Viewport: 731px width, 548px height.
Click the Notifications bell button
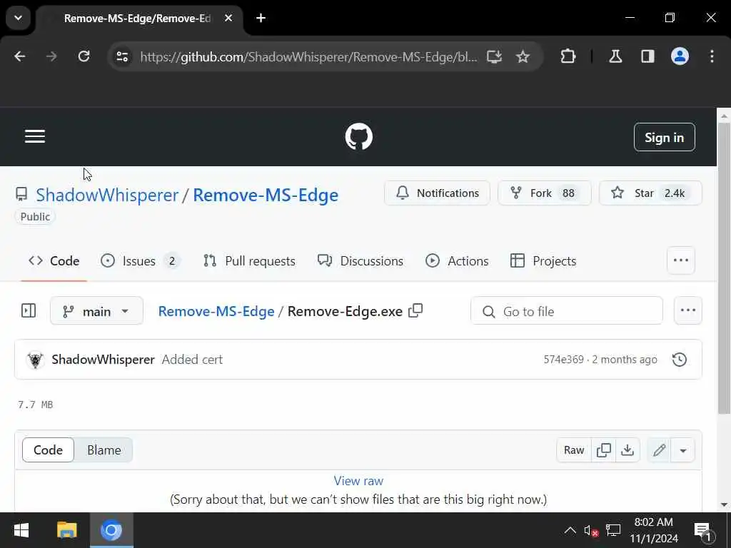click(x=437, y=193)
